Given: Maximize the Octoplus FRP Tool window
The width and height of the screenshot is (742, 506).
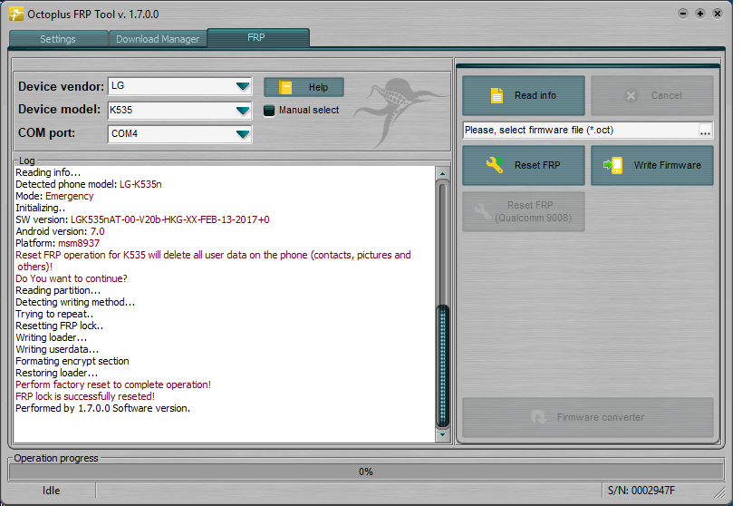Looking at the screenshot, I should [700, 14].
